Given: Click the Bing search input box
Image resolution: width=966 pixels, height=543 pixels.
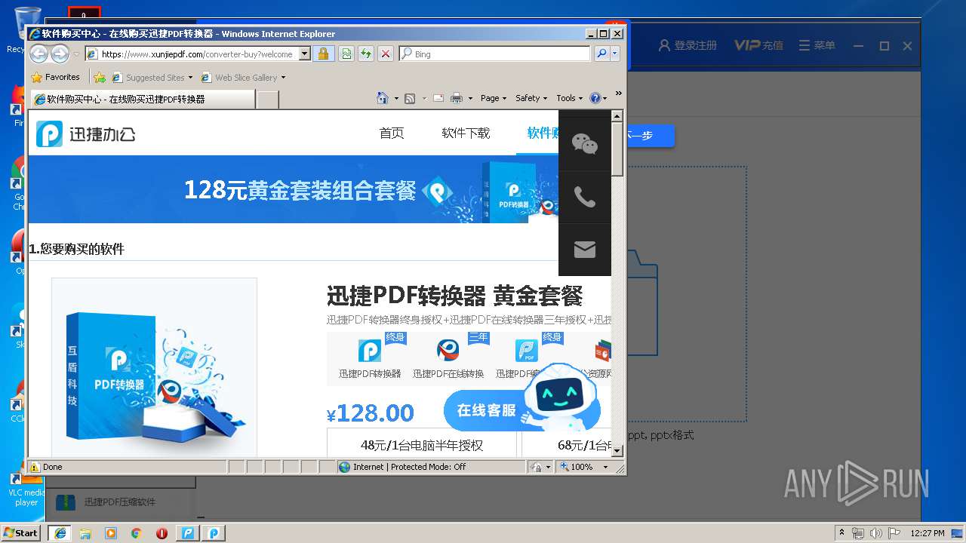Looking at the screenshot, I should click(494, 54).
